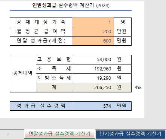Click the 공제대상가족 label cell

click(41, 22)
